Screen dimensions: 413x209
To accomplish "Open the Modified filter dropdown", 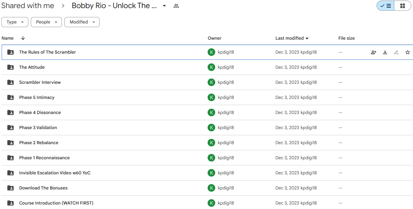I will tap(82, 22).
